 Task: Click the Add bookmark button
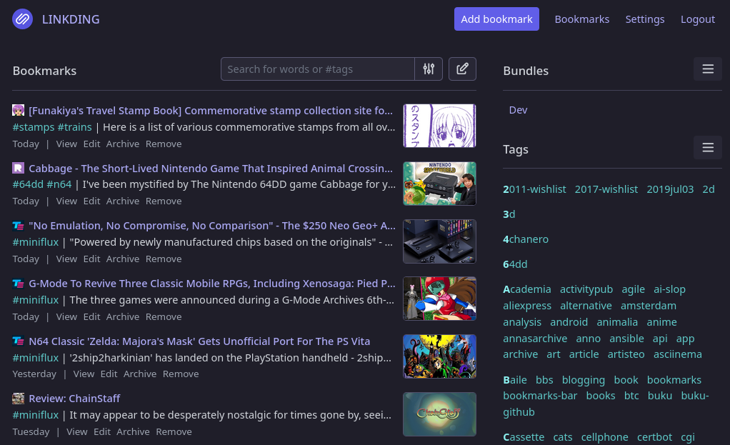tap(496, 19)
